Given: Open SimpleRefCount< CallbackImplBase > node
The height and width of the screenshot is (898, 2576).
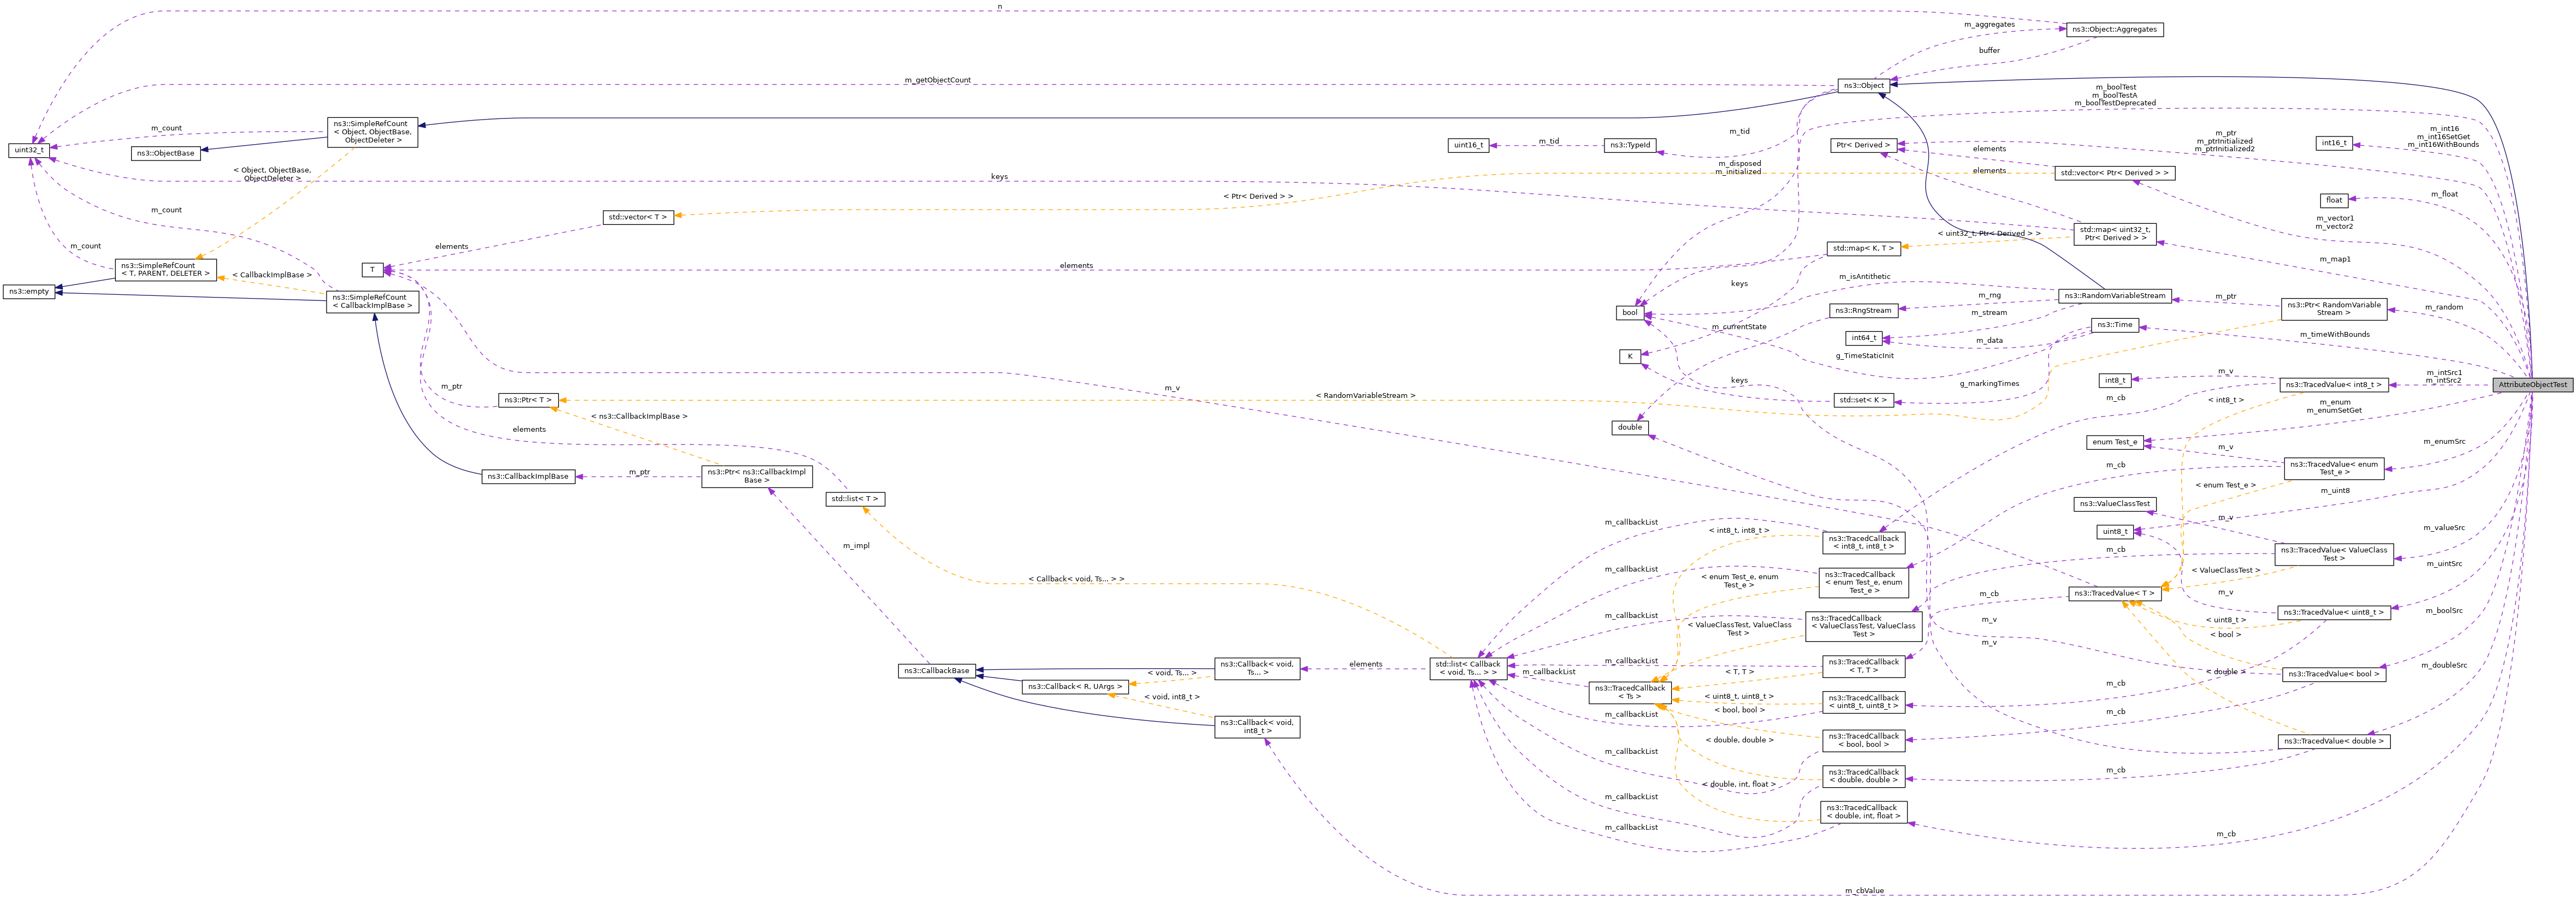Looking at the screenshot, I should point(373,302).
